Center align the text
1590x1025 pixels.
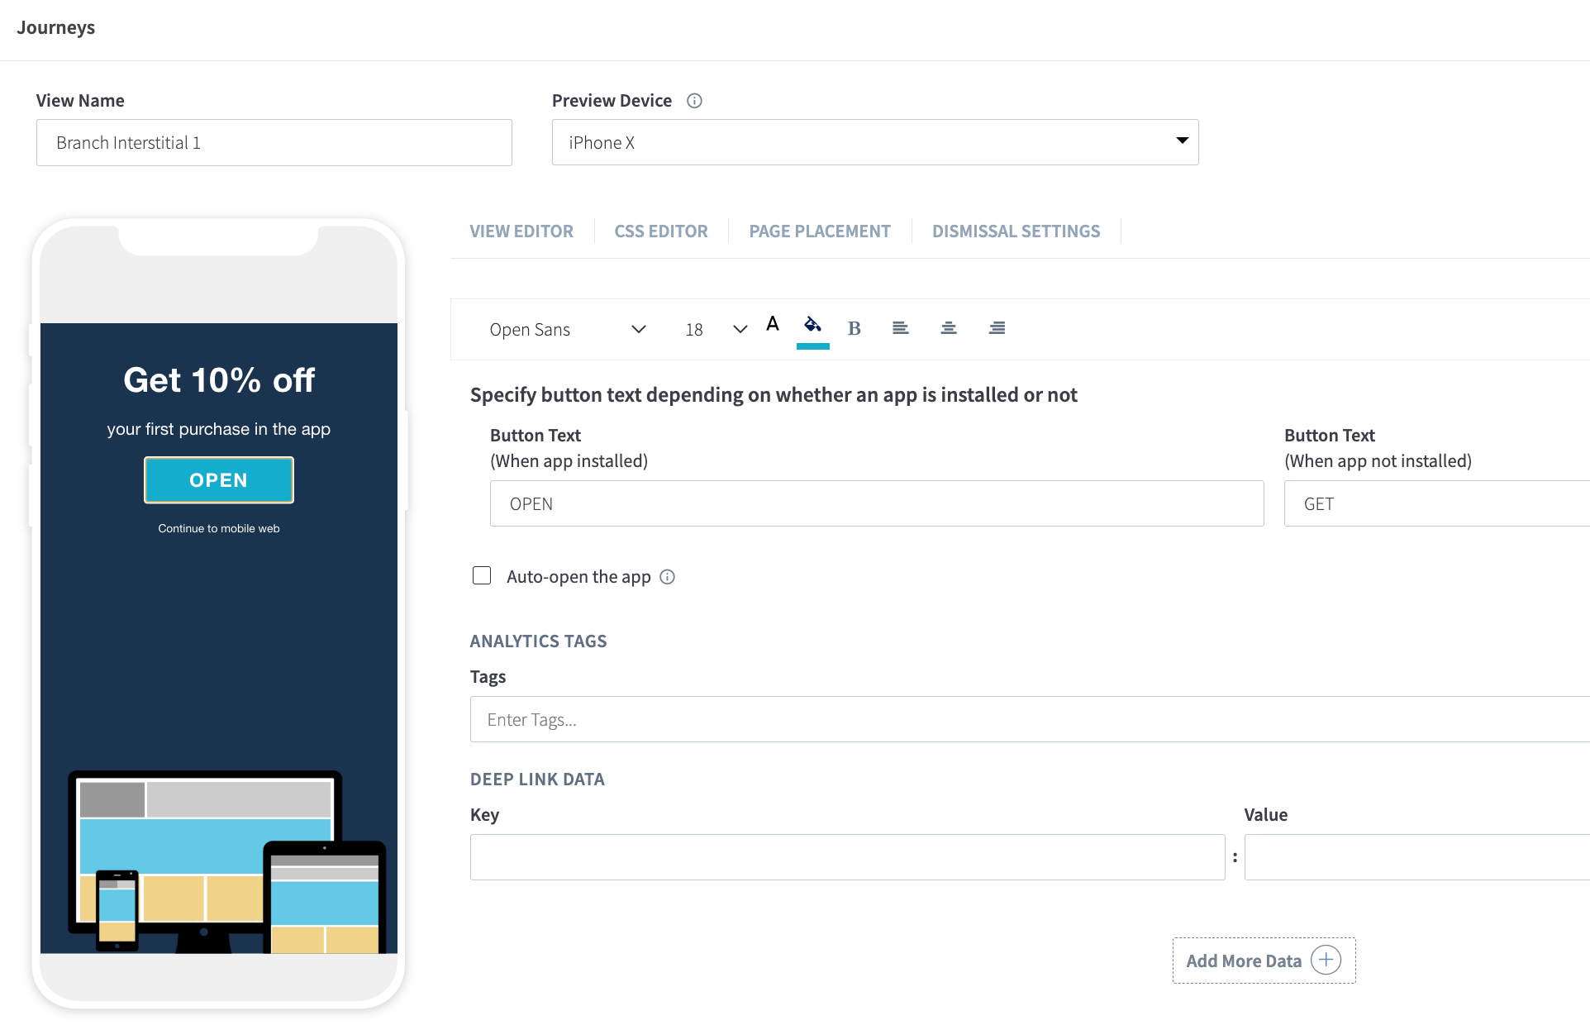click(x=948, y=328)
